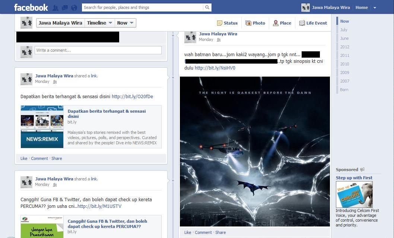Click the Facebook logo
Image resolution: width=394 pixels, height=238 pixels.
tap(31, 7)
